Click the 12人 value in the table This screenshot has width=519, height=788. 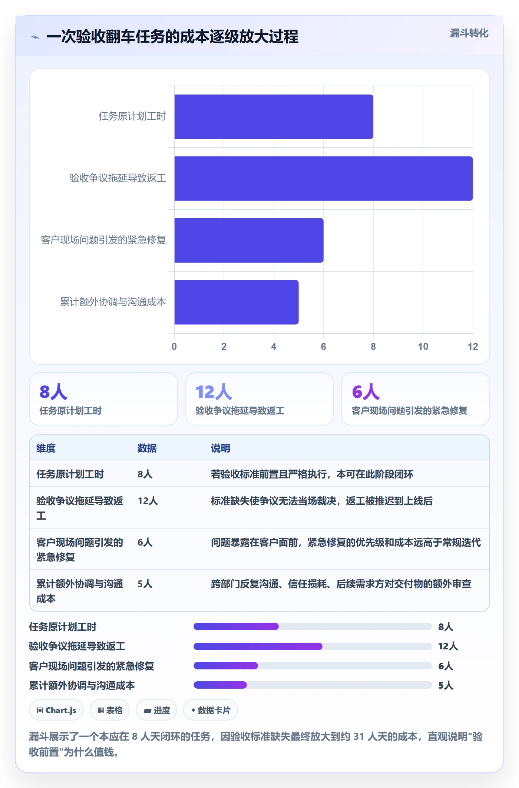tap(148, 501)
